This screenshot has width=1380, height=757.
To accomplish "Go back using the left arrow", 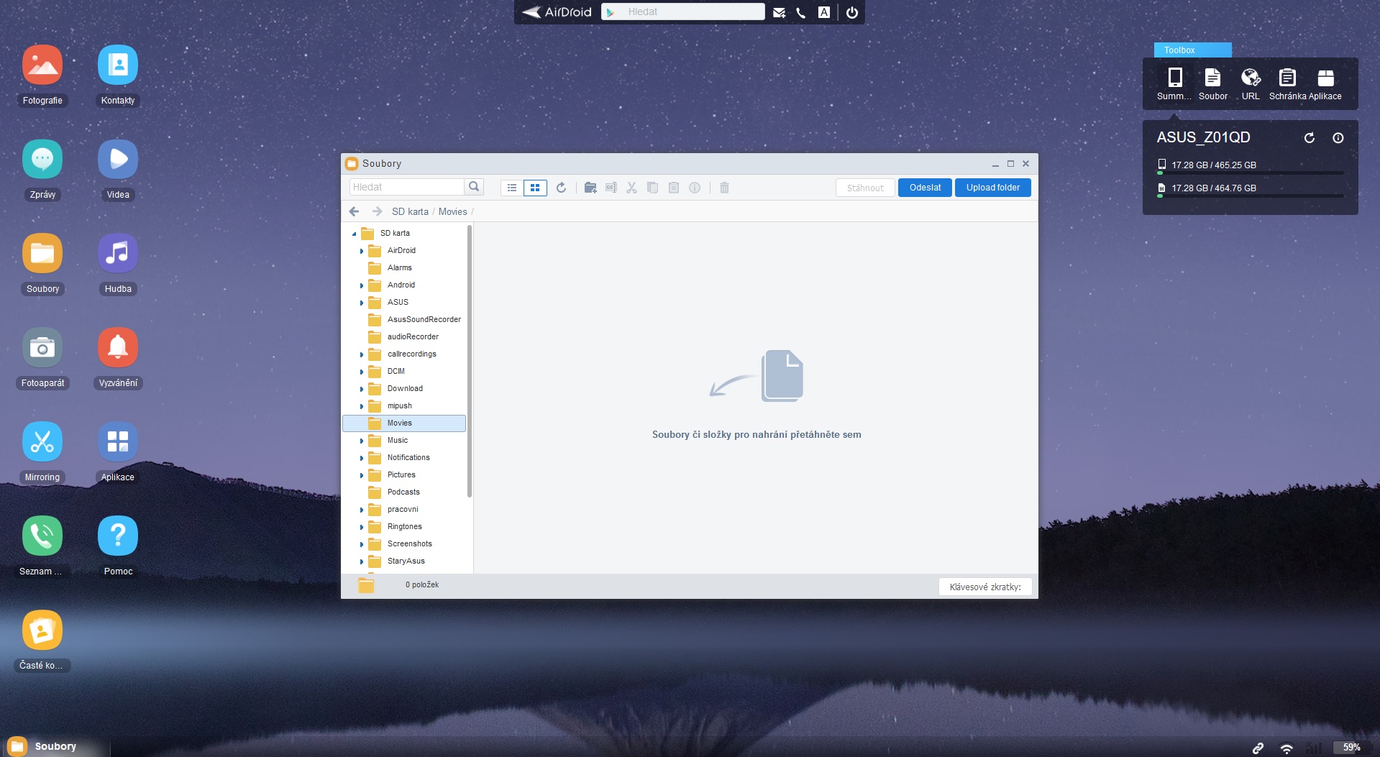I will pos(354,211).
